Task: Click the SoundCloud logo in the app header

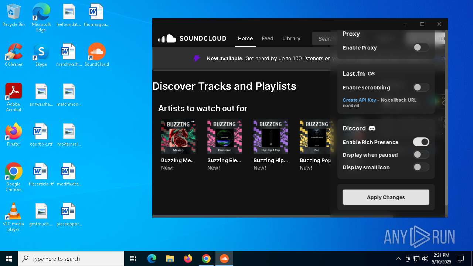Action: click(192, 38)
